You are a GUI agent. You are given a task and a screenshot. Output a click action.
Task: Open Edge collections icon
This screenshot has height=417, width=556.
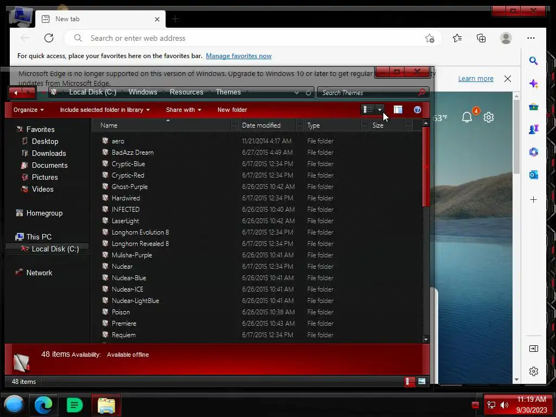pos(481,38)
